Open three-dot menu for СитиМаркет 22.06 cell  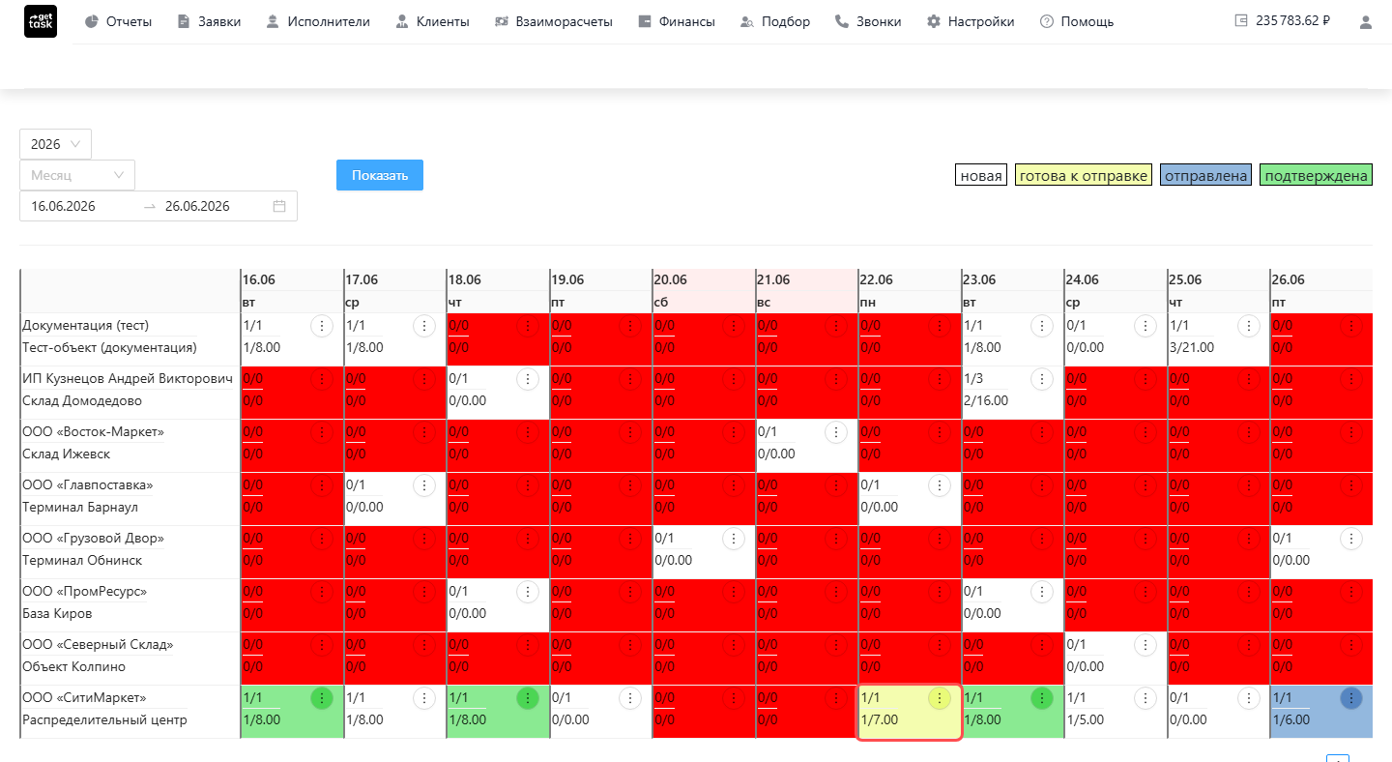click(x=939, y=698)
